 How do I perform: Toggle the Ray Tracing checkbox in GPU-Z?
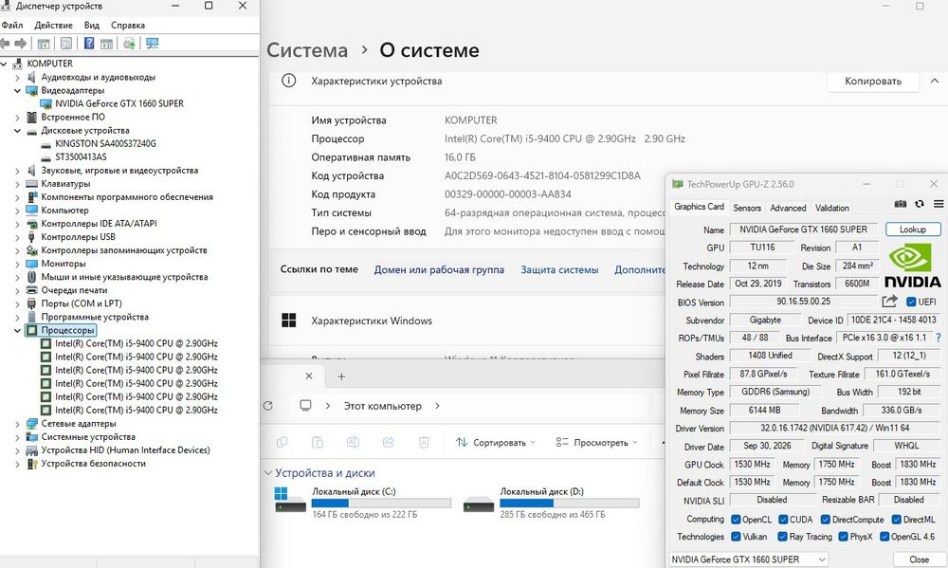click(782, 537)
